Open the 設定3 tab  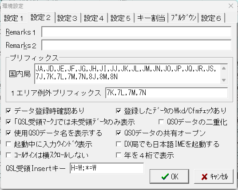tap(67, 18)
